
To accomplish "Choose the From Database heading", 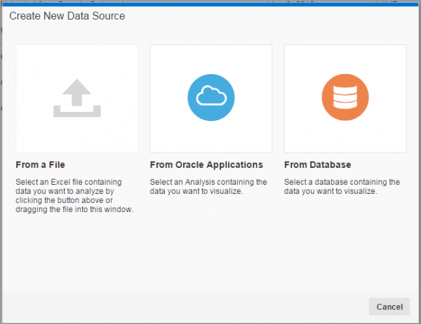I will point(318,164).
